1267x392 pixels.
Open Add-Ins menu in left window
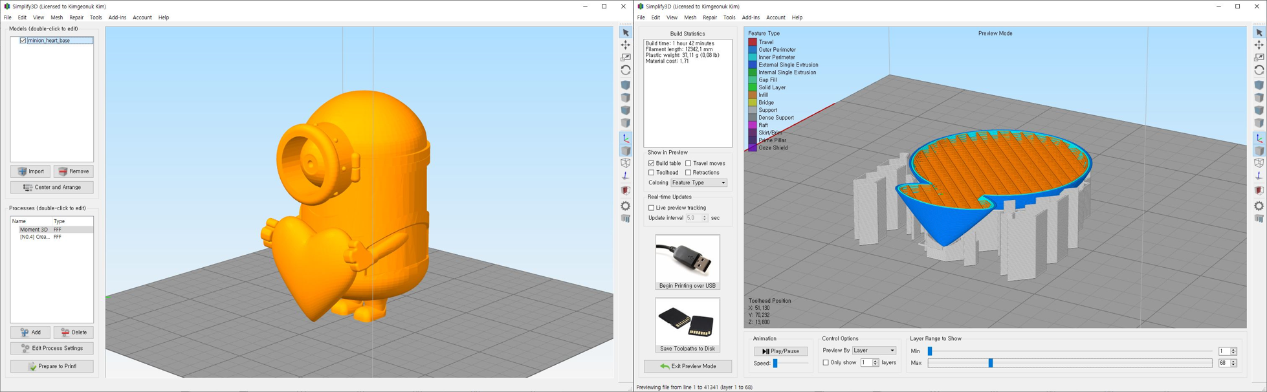pos(117,17)
